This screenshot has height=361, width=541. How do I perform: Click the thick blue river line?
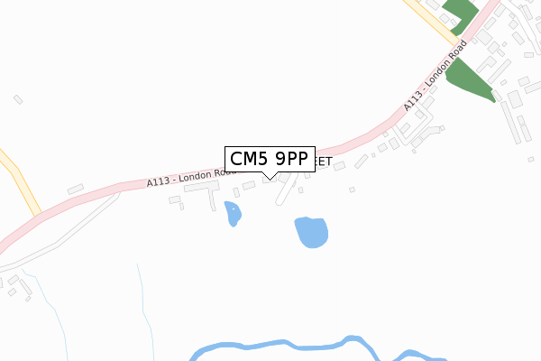310,346
